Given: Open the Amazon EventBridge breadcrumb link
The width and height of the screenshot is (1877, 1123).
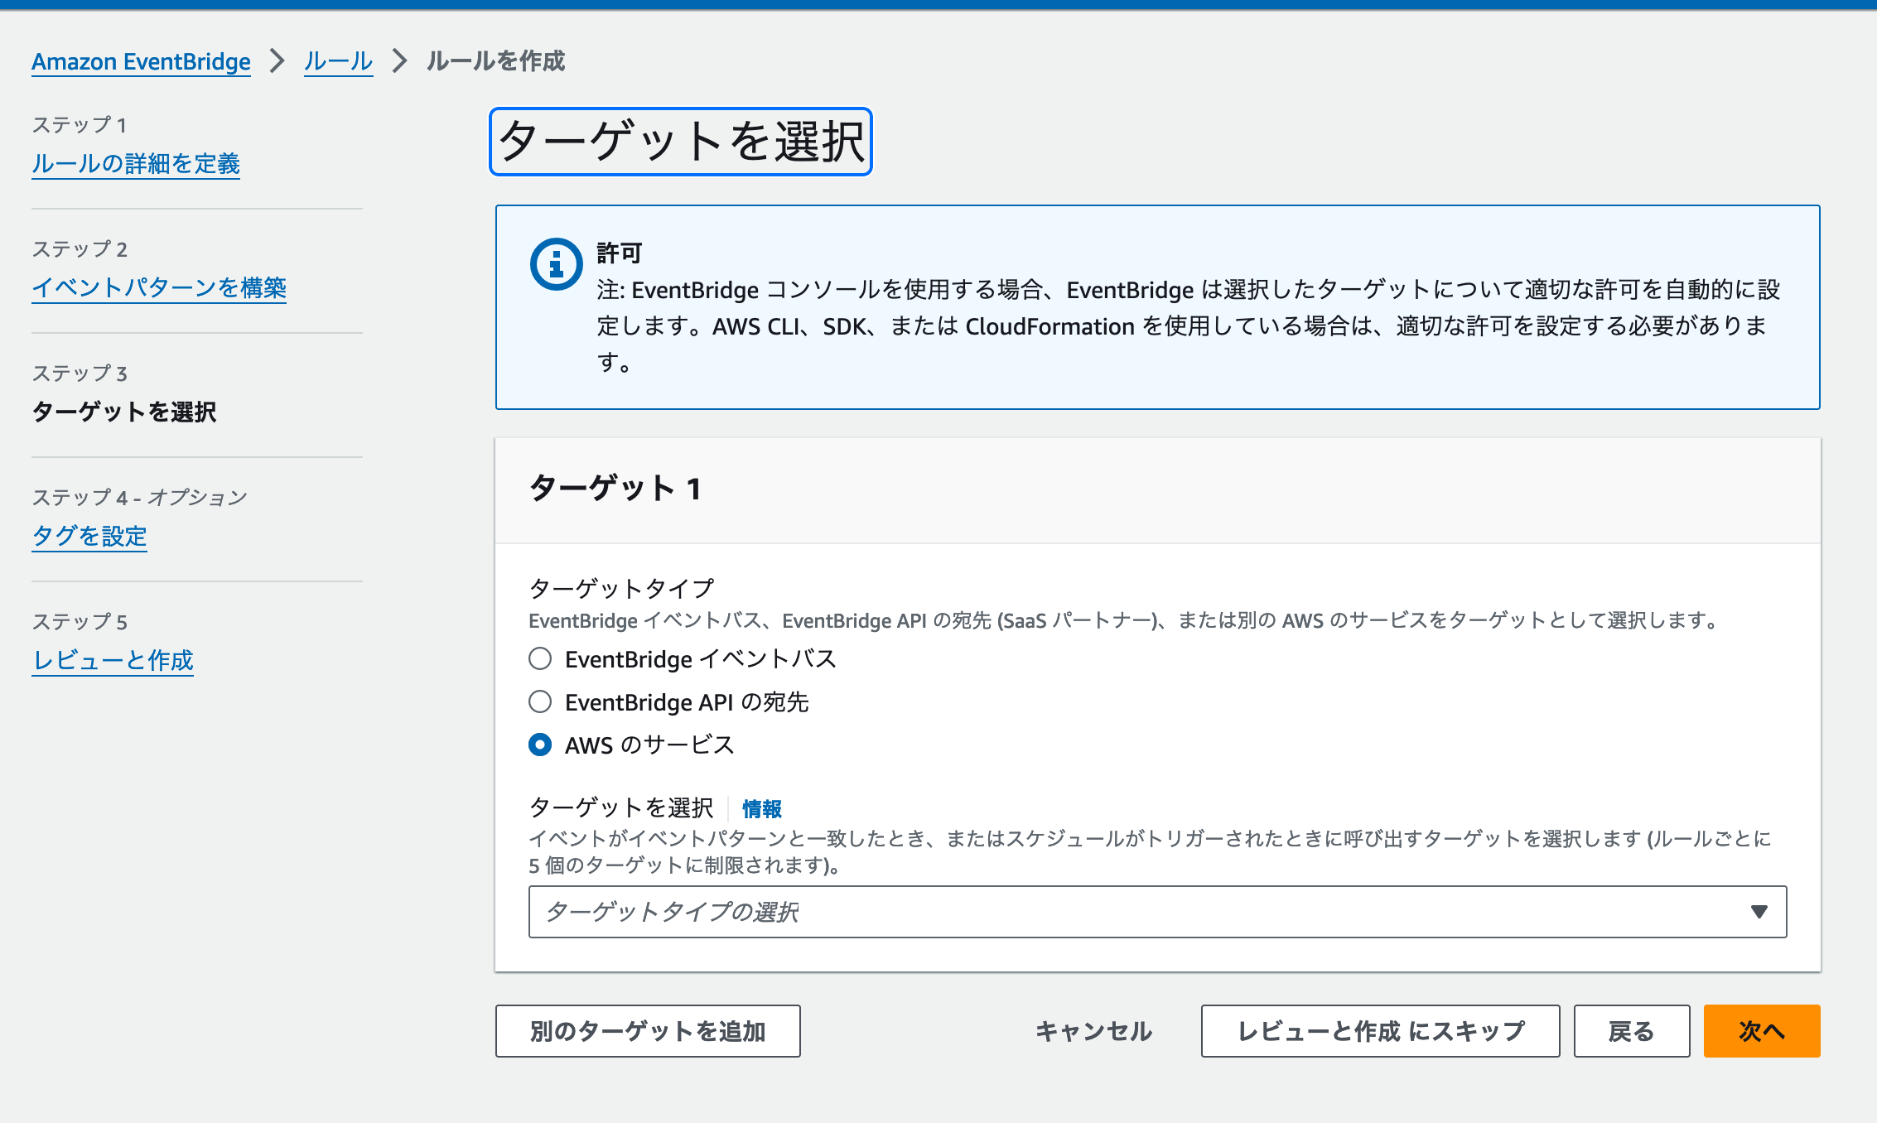Looking at the screenshot, I should coord(141,61).
